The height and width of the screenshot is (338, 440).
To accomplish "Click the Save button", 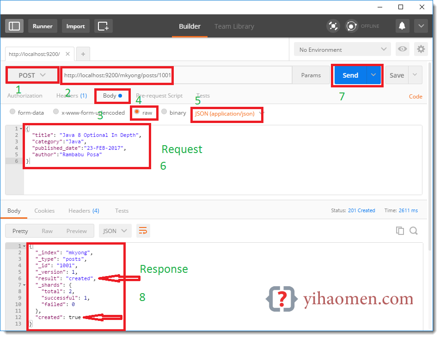I will coord(397,75).
